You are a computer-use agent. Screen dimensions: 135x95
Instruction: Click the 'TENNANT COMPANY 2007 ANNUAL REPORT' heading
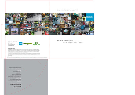tap(67, 10)
